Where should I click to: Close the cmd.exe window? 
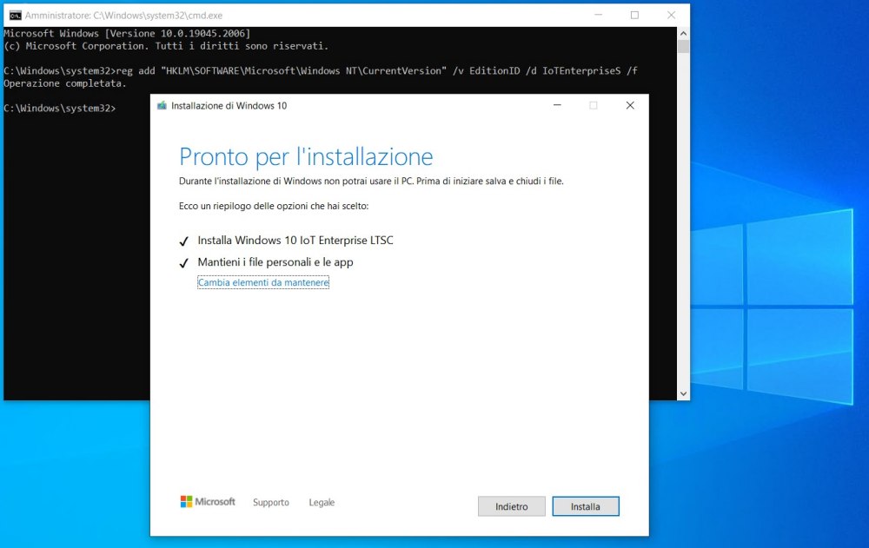671,15
